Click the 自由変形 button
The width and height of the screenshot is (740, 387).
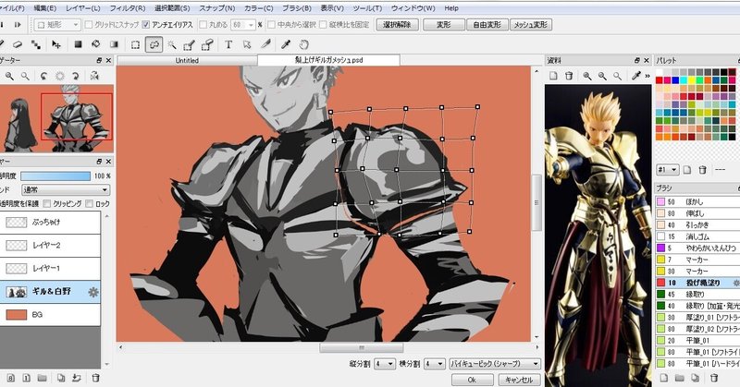[487, 25]
